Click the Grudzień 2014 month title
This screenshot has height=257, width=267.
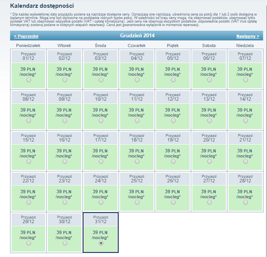(137, 35)
